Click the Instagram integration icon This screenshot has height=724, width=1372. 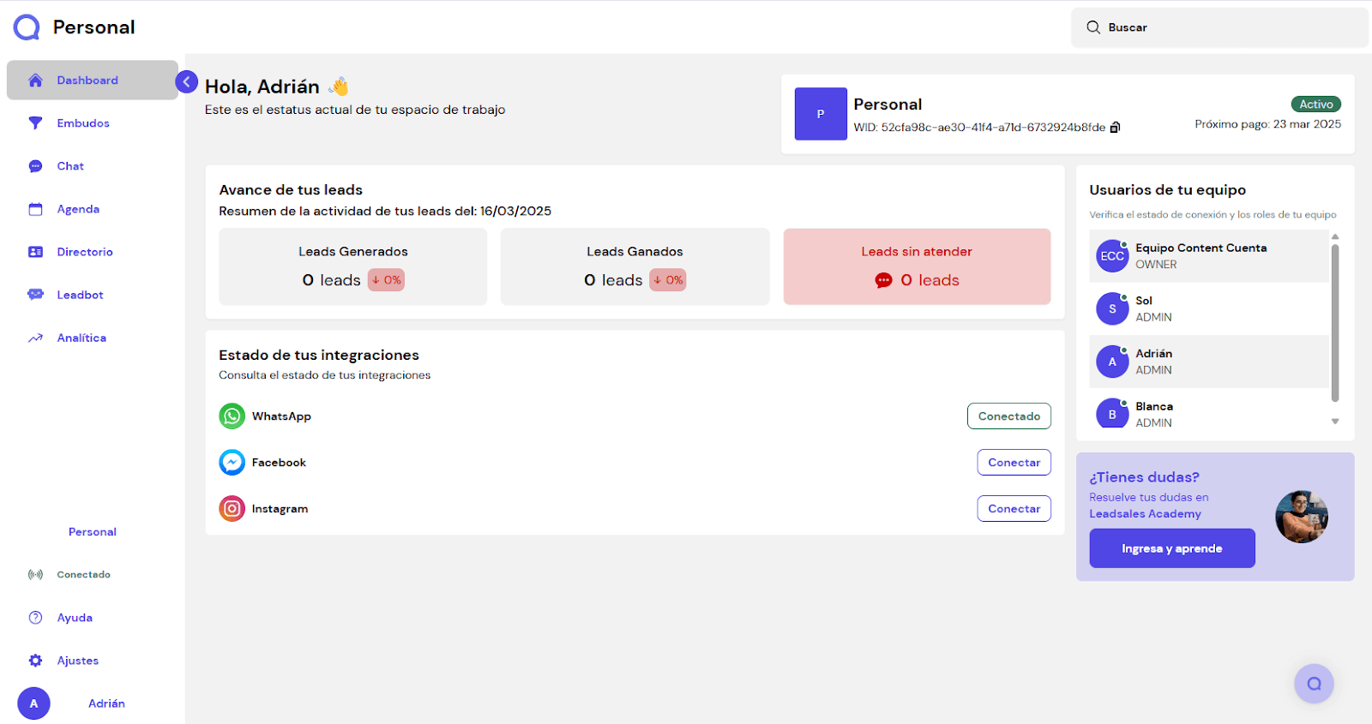[x=232, y=509]
